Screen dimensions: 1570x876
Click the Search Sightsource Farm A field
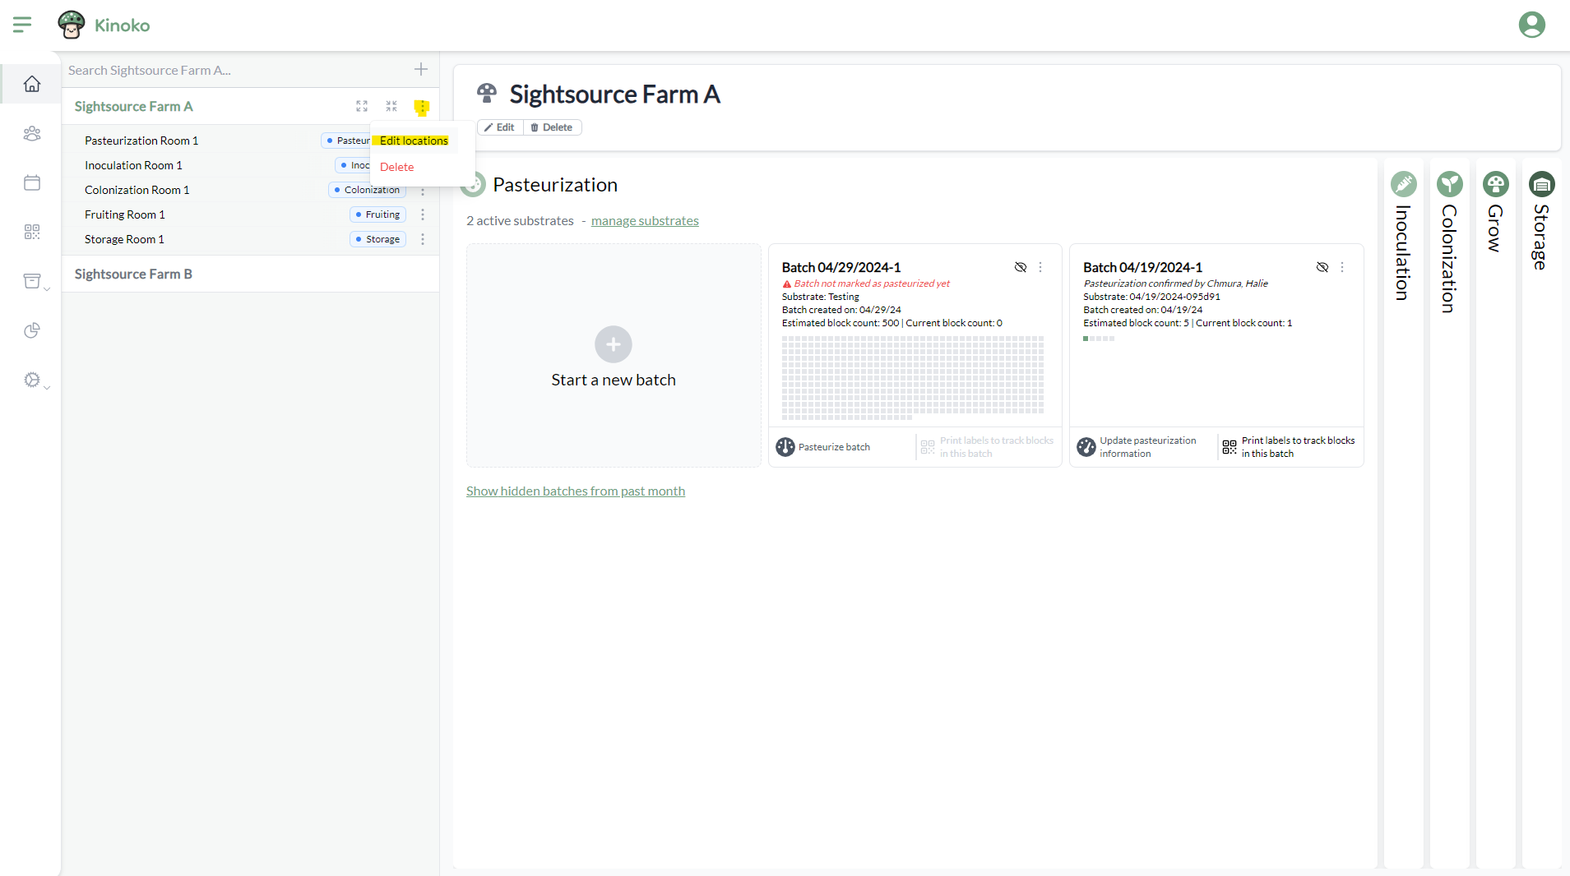[x=234, y=71]
